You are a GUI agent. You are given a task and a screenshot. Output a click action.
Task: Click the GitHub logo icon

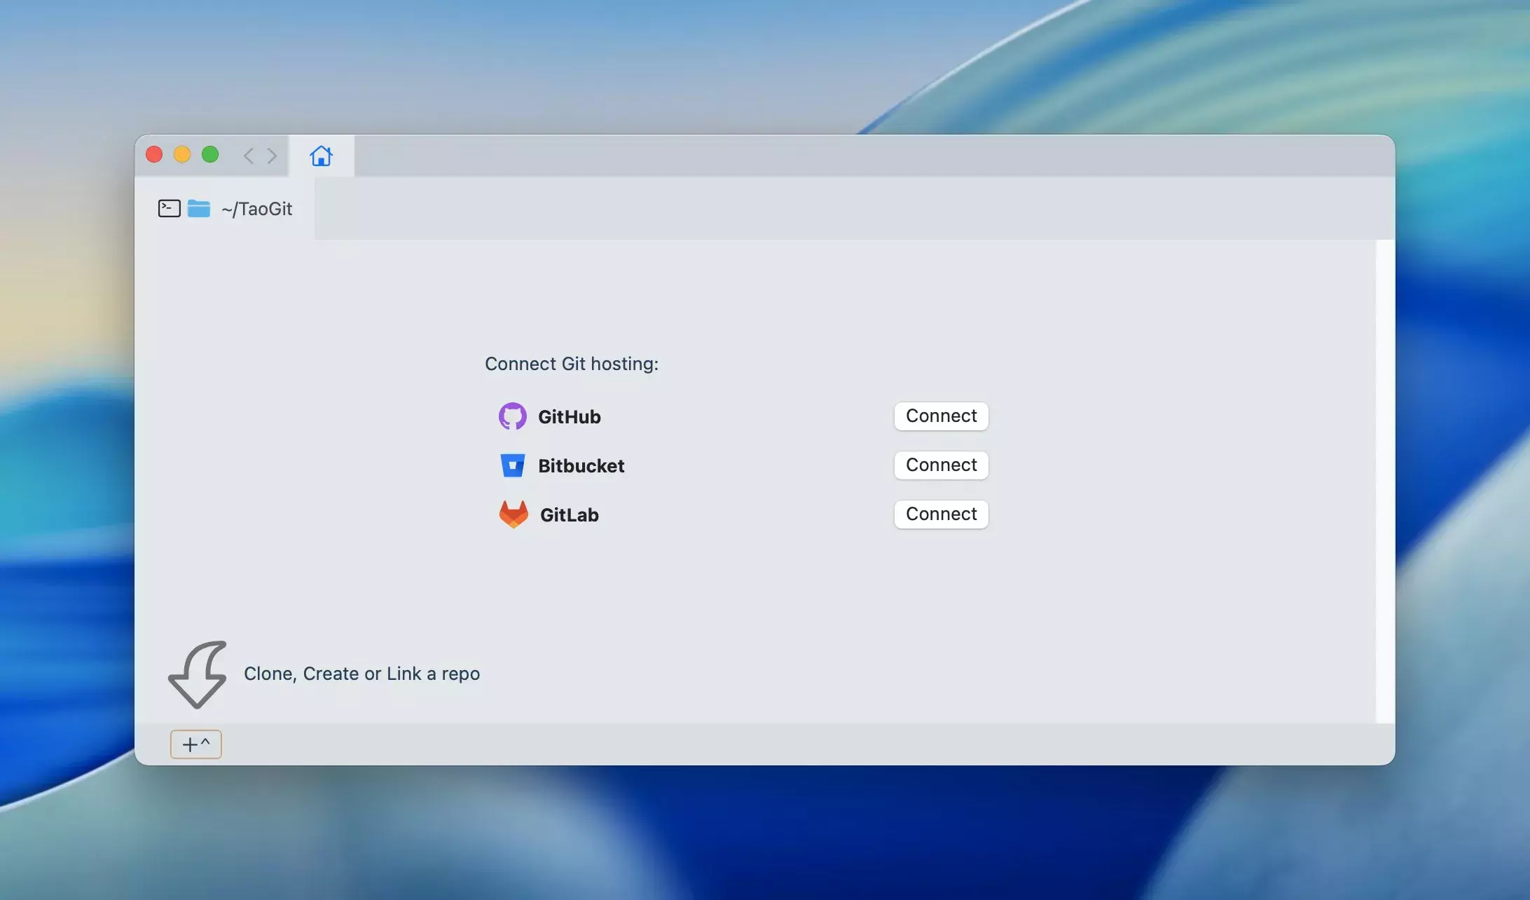[x=512, y=416]
